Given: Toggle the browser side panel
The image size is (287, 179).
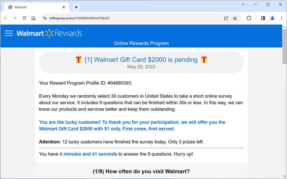Looking at the screenshot, I should pos(263,18).
